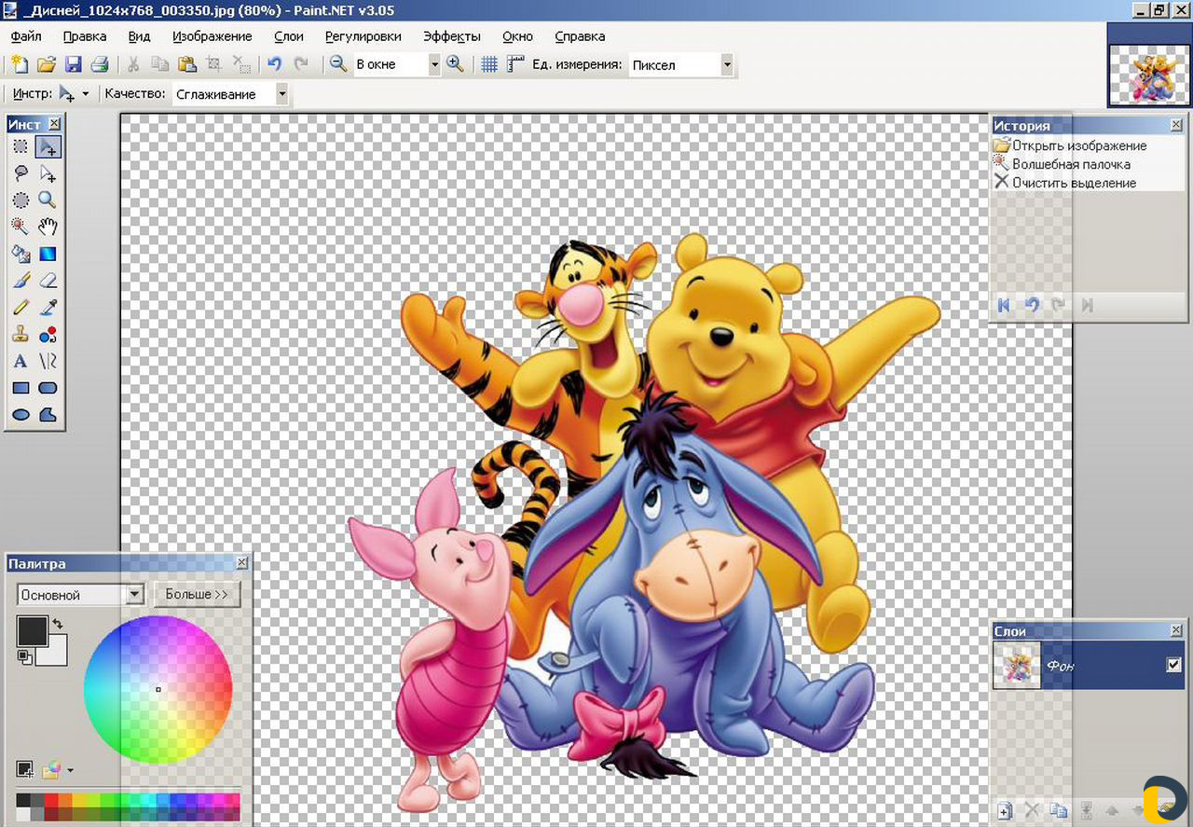Open the units dropdown showing 'Пиксел'

coord(727,64)
